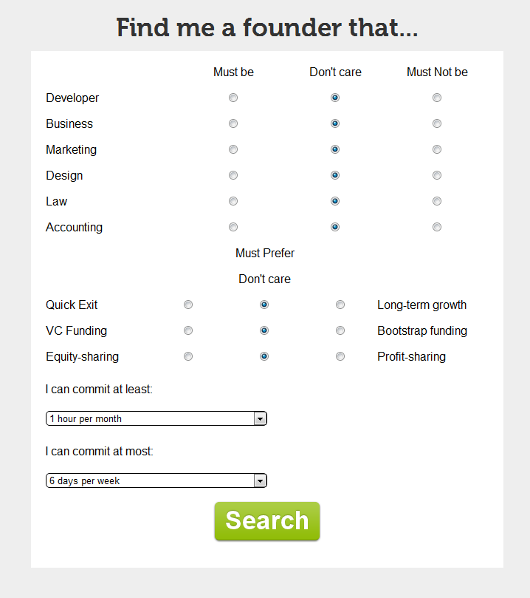
Task: Prefer Equity-sharing option
Action: (x=188, y=356)
